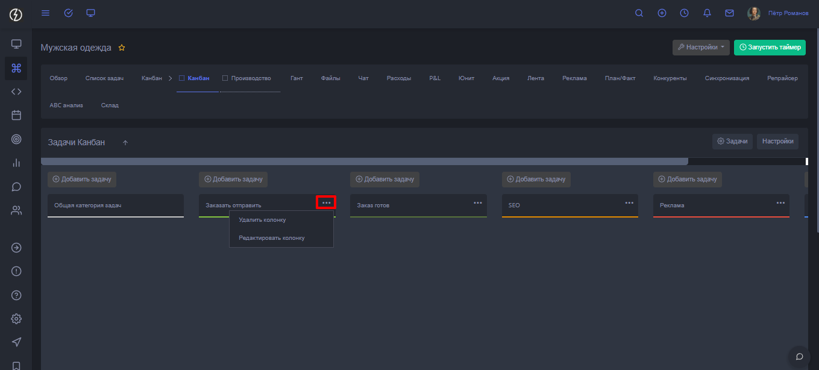Screen dimensions: 819x370
Task: Open three-dot menu on Заказ готов column
Action: coord(478,203)
